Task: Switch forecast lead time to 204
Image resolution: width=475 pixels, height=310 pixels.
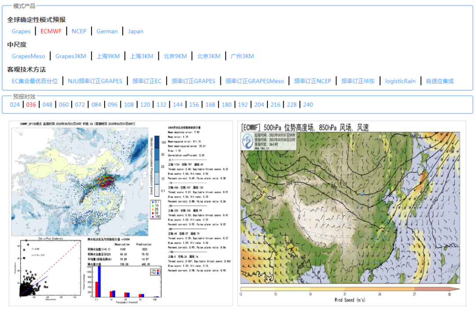Action: click(x=259, y=105)
